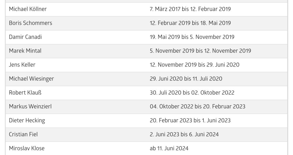Viewport: 293px width, 155px height.
Task: Click the tenure ending 29. Juni 2020
Action: [195, 65]
